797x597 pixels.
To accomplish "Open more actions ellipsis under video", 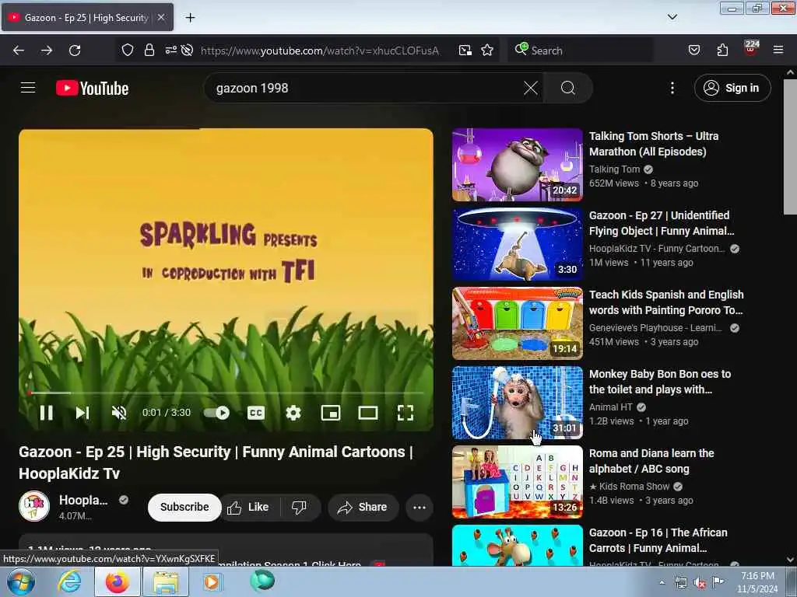I will click(x=420, y=507).
